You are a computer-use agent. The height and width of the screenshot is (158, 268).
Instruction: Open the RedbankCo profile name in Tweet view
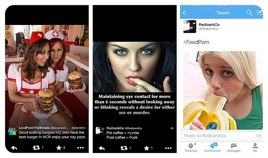pyautogui.click(x=209, y=25)
